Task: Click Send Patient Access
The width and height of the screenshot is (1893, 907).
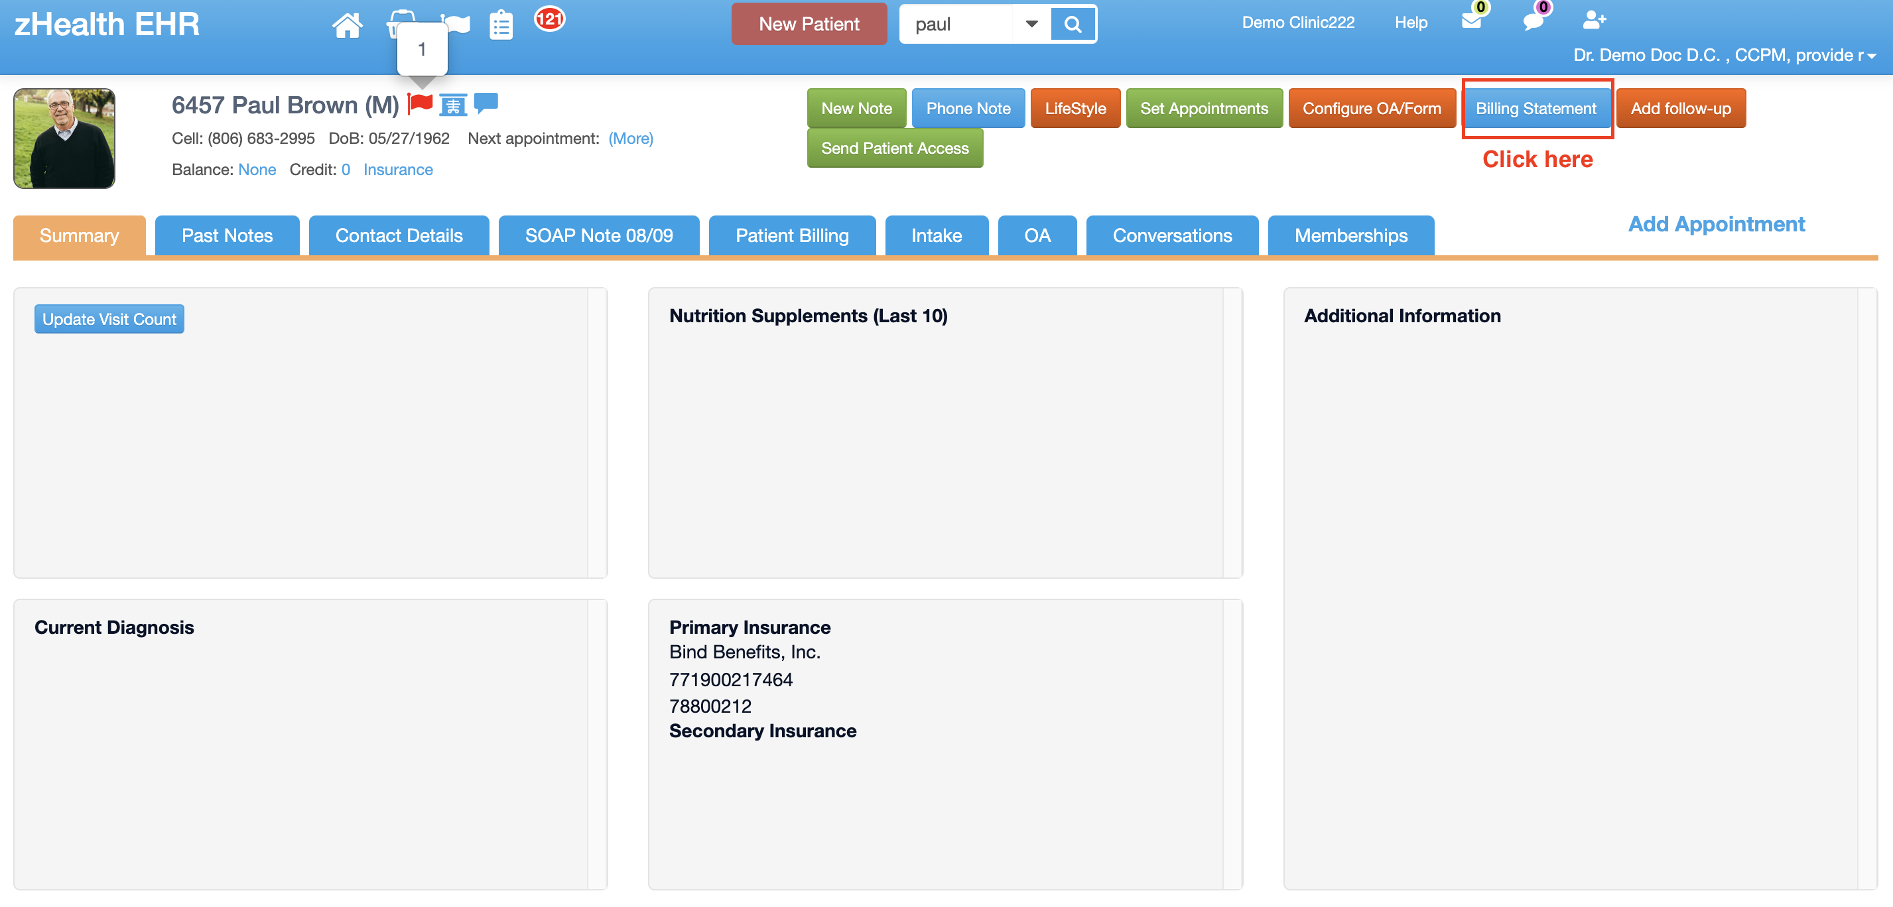Action: pos(894,149)
